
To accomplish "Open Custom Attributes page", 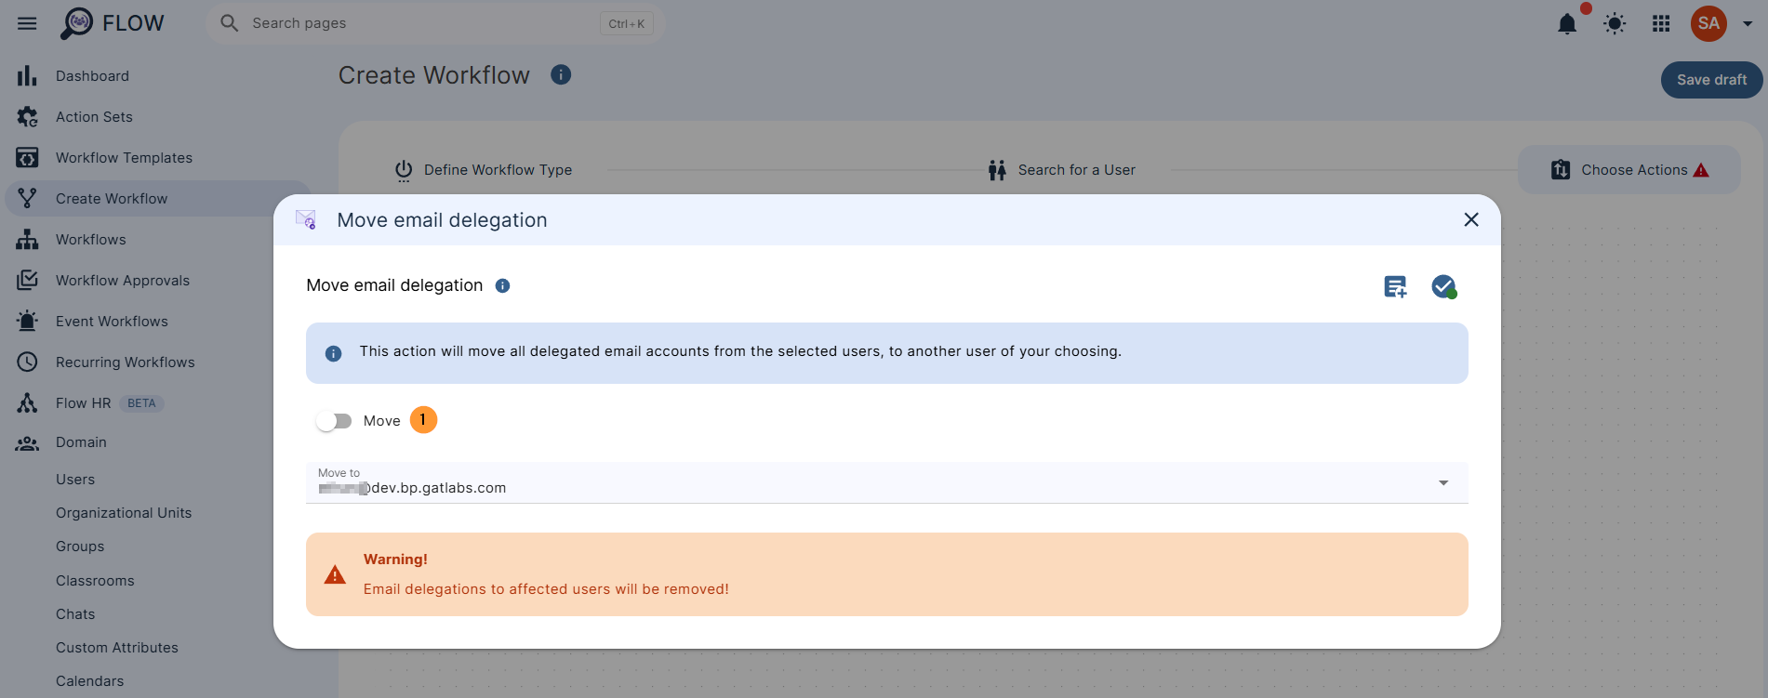I will click(x=117, y=648).
